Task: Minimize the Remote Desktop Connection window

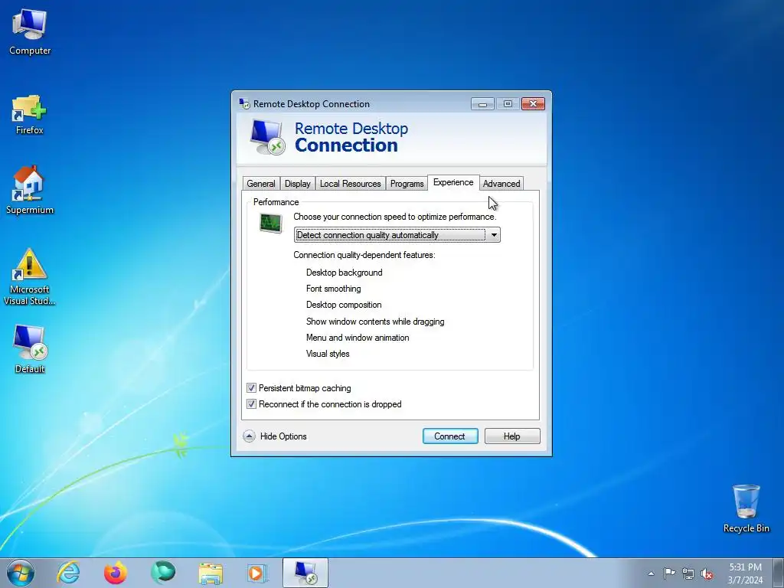Action: [x=482, y=104]
